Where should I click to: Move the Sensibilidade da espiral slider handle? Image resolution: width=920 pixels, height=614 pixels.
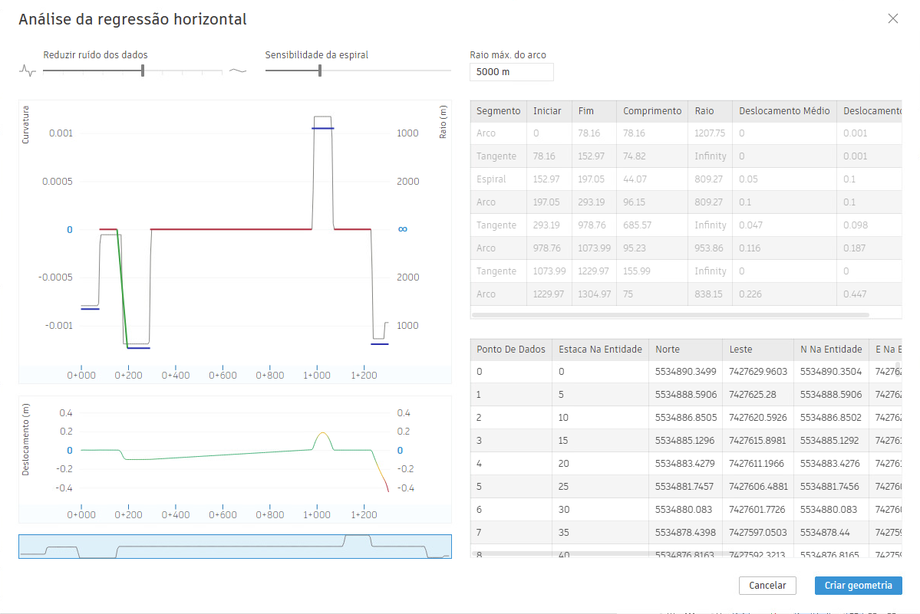320,71
